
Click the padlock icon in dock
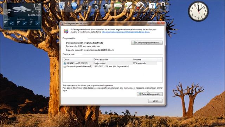(163, 6)
